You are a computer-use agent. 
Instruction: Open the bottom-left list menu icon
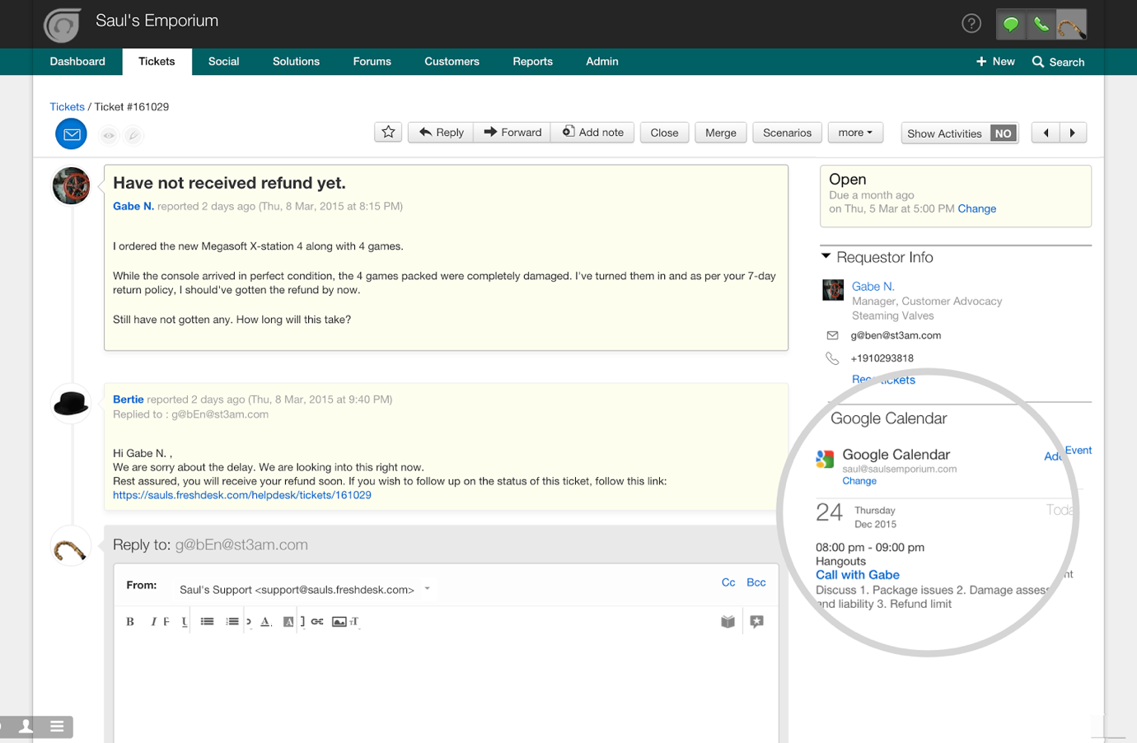57,727
